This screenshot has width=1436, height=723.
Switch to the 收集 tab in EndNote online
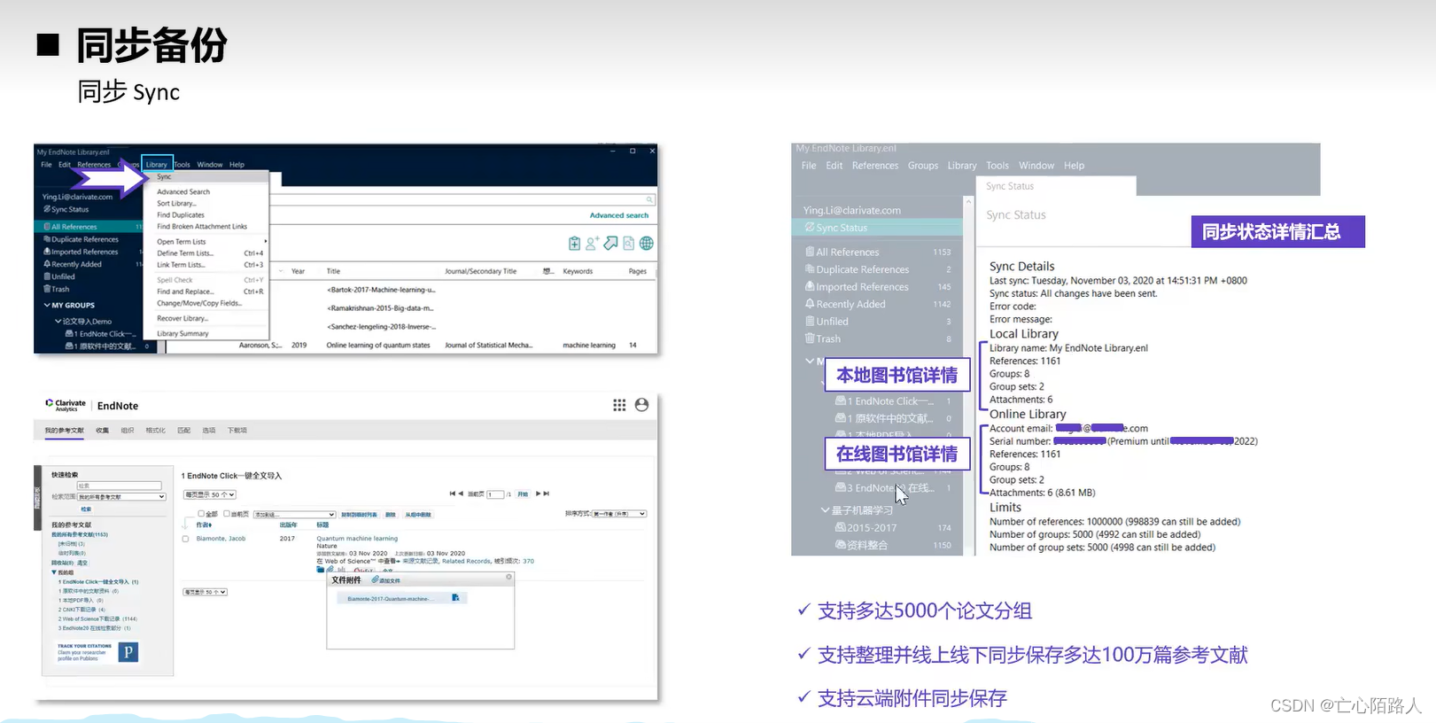102,431
